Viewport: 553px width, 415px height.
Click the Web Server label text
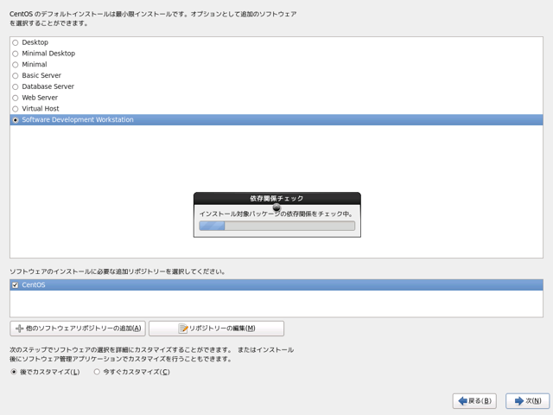click(x=40, y=98)
